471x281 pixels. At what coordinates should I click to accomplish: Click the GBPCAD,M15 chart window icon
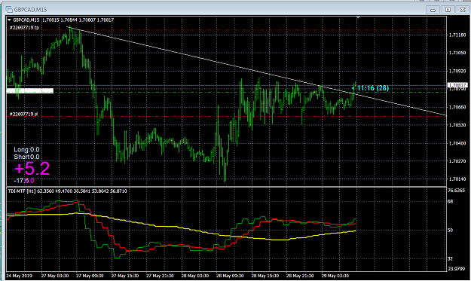point(9,10)
